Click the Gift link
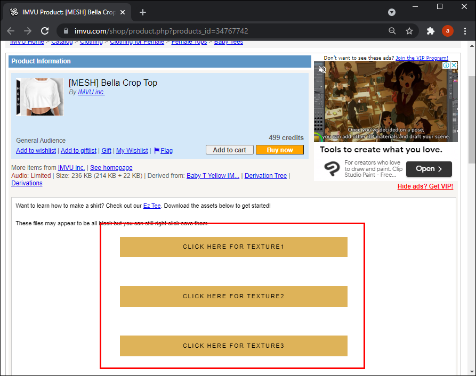This screenshot has width=476, height=376. tap(106, 151)
